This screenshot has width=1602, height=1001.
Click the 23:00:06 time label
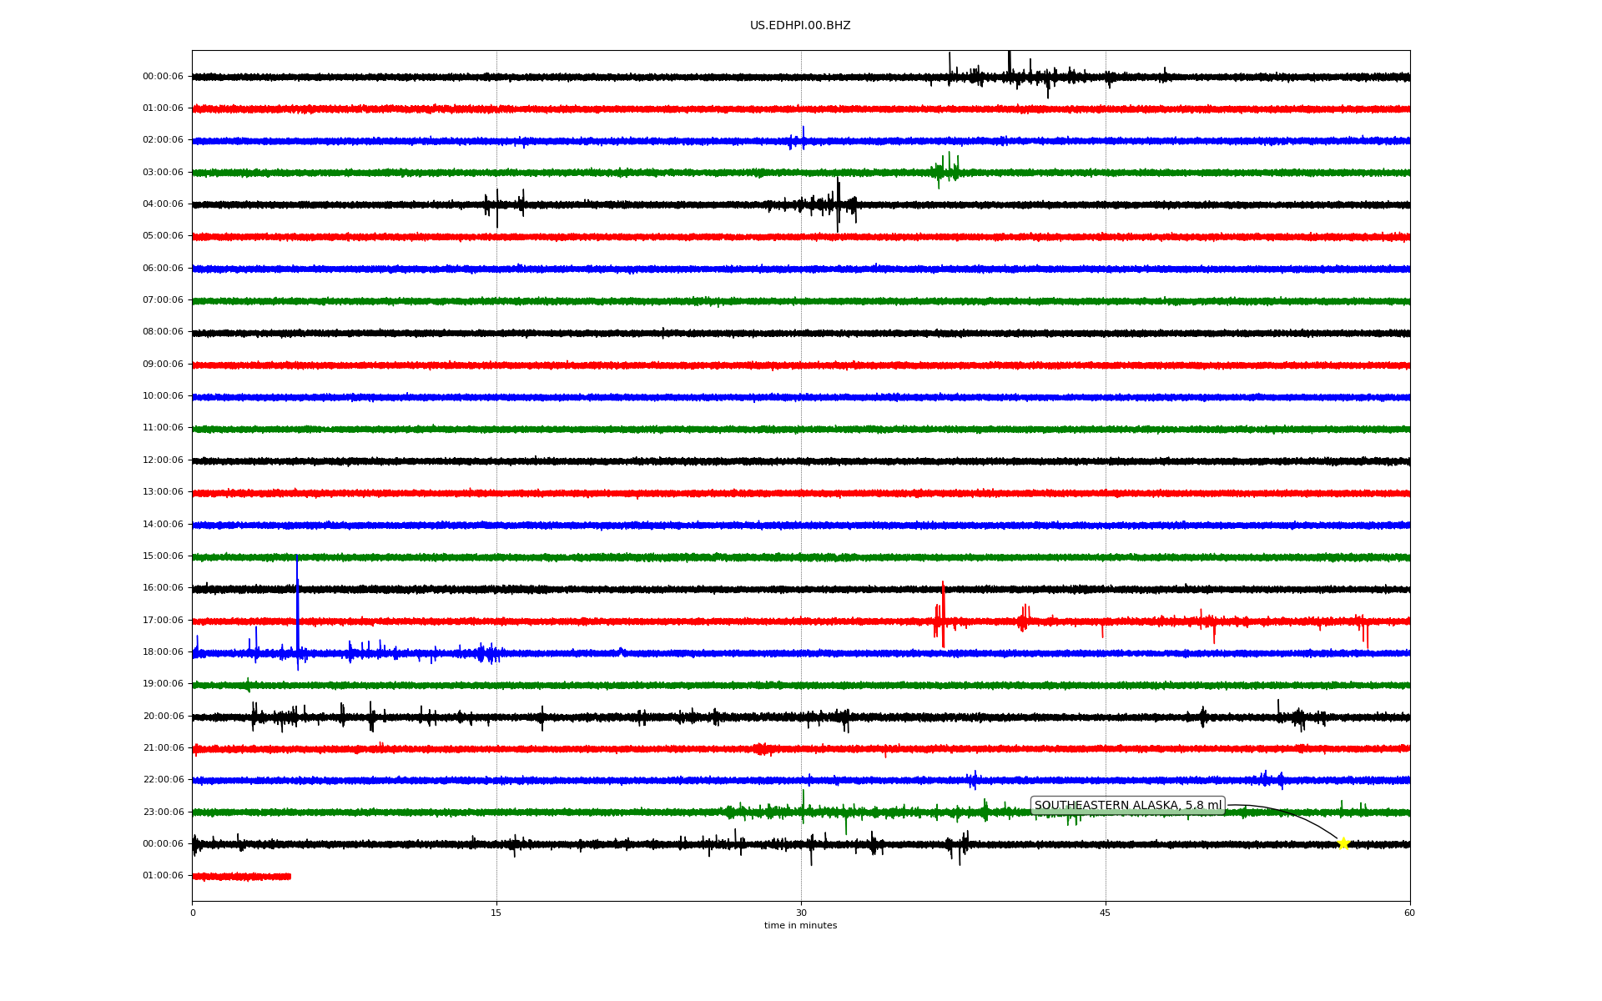pos(163,812)
